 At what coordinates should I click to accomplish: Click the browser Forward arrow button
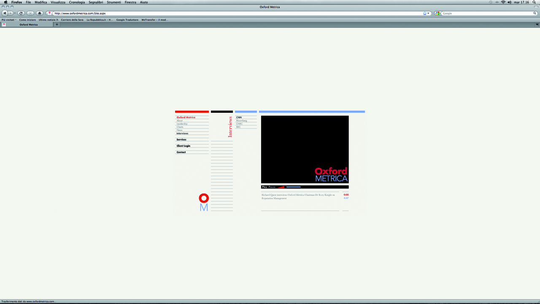point(11,13)
